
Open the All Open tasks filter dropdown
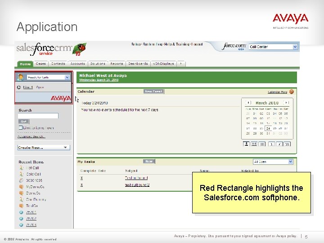tap(273, 162)
